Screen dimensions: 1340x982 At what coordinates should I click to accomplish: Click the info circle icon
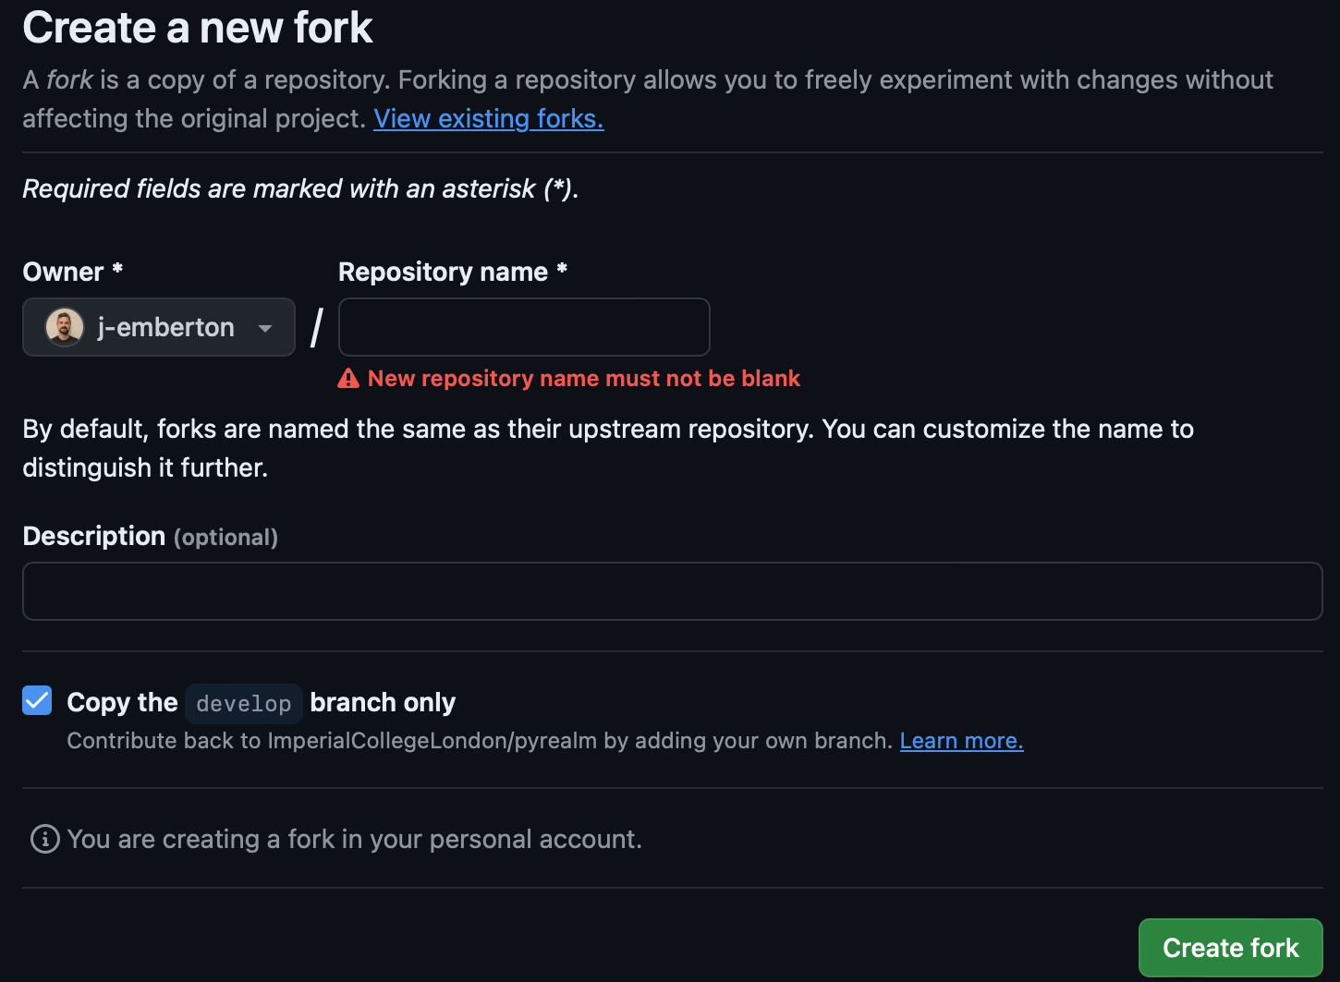point(44,839)
